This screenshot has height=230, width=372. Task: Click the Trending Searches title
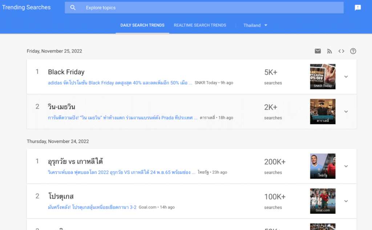tap(26, 7)
